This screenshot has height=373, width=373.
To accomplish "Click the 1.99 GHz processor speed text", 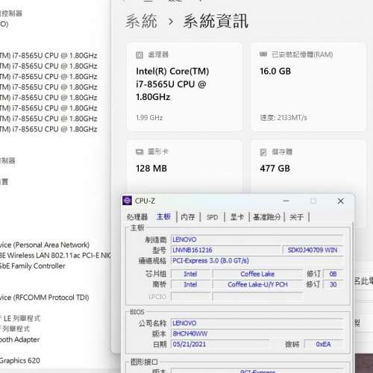I will point(149,118).
